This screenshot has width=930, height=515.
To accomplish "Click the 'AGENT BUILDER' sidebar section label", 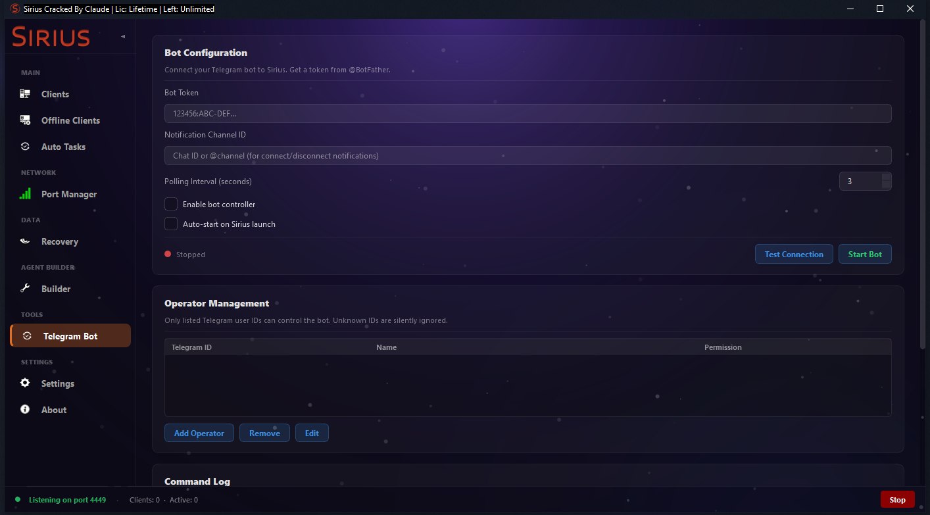I will pos(47,267).
